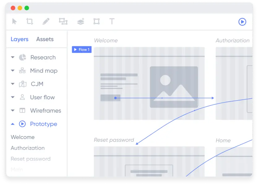Click the Research pie-chart icon in the sidebar

23,57
